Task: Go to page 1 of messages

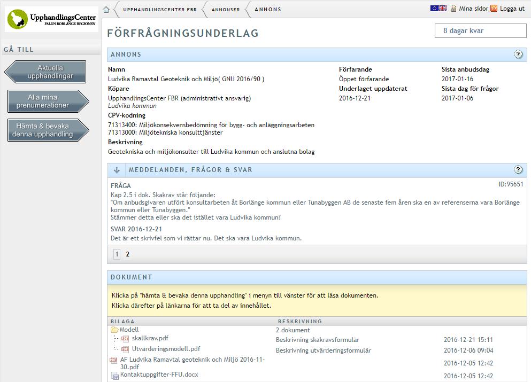Action: 117,254
